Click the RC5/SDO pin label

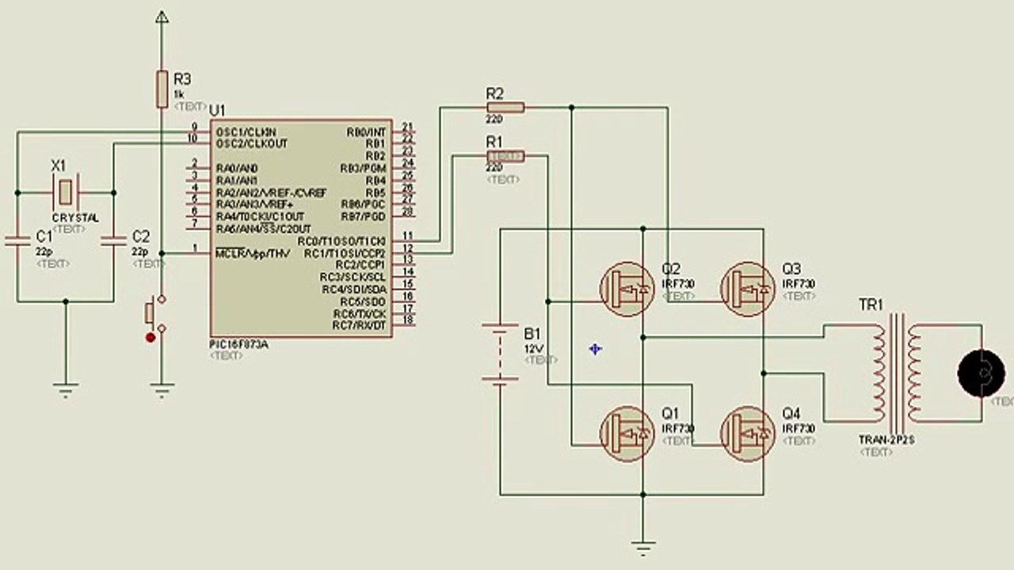(363, 302)
